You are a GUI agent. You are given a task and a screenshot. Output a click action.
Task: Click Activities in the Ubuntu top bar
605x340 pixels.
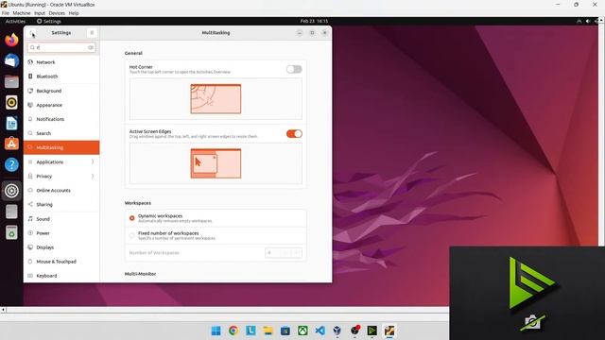click(15, 21)
